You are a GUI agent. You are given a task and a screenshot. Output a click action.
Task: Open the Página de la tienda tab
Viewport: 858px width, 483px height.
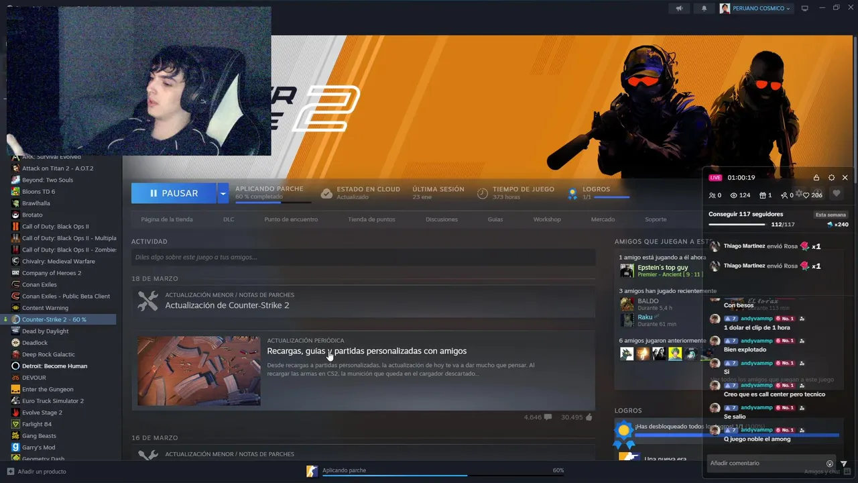pos(167,219)
